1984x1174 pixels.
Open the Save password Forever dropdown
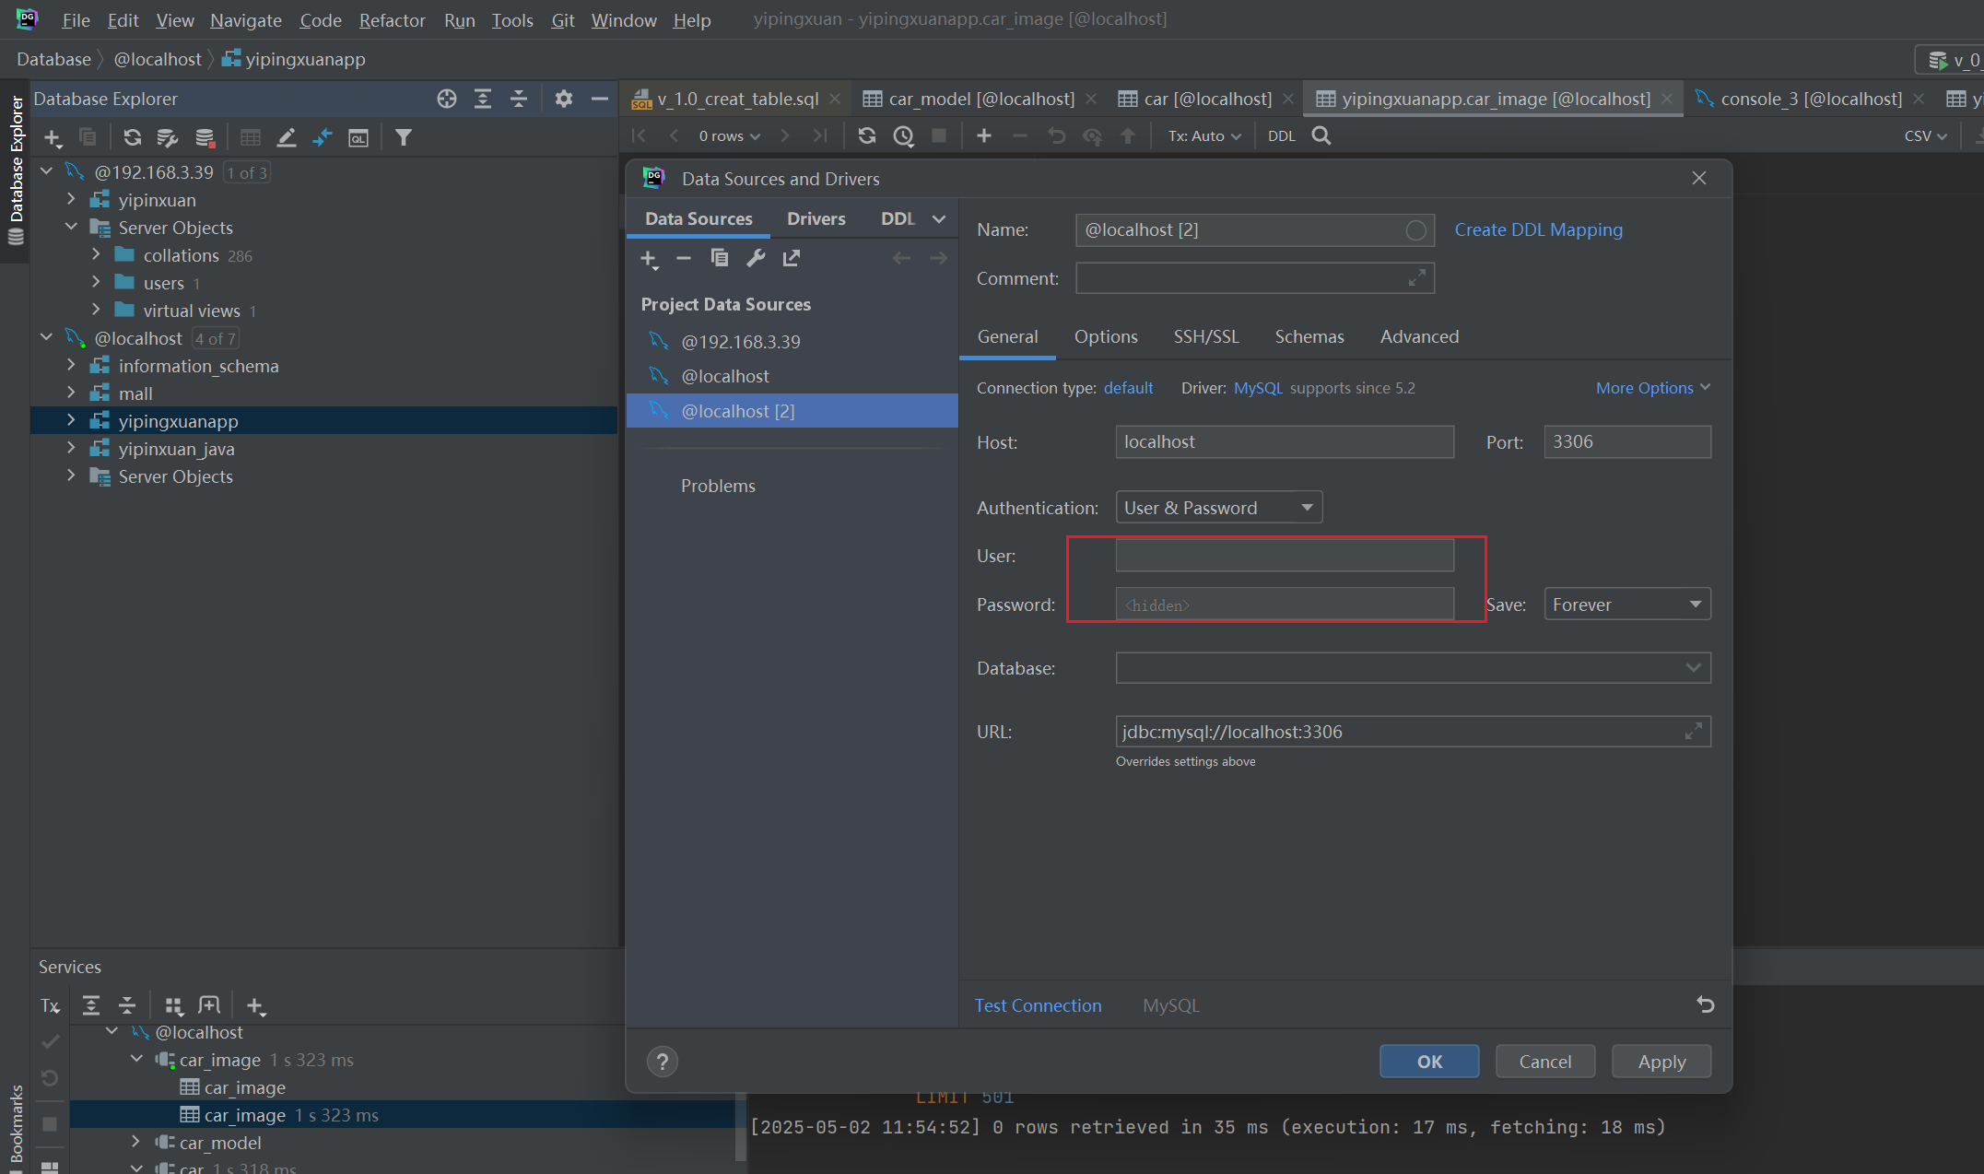pos(1626,605)
